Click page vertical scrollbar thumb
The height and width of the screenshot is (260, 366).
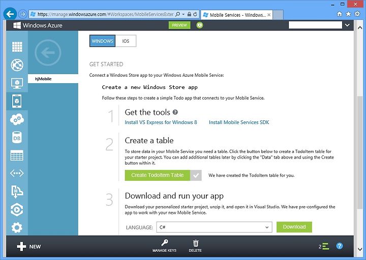point(360,152)
